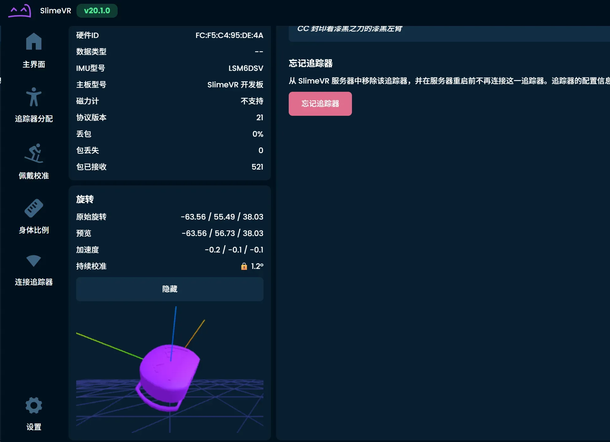
Task: Open 身体比例 body proportions ruler icon
Action: 34,208
